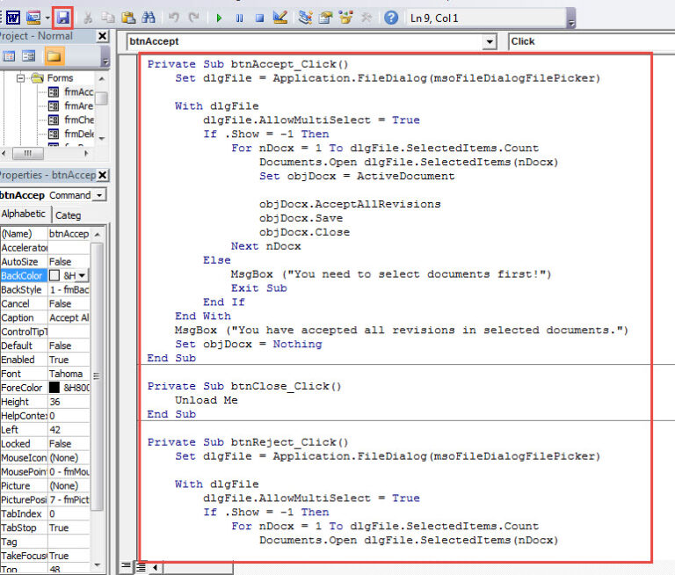
Task: Open Visual Basic Help question-mark icon
Action: click(391, 18)
